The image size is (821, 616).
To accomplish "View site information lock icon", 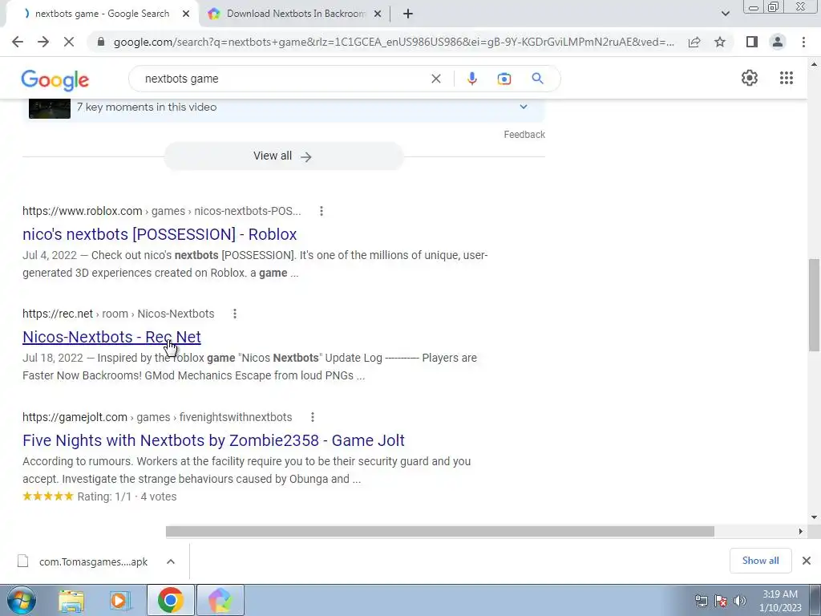I will pyautogui.click(x=101, y=42).
